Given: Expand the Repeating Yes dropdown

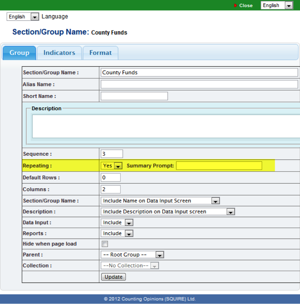Looking at the screenshot, I should pos(112,166).
